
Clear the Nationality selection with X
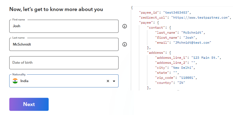pyautogui.click(x=108, y=81)
